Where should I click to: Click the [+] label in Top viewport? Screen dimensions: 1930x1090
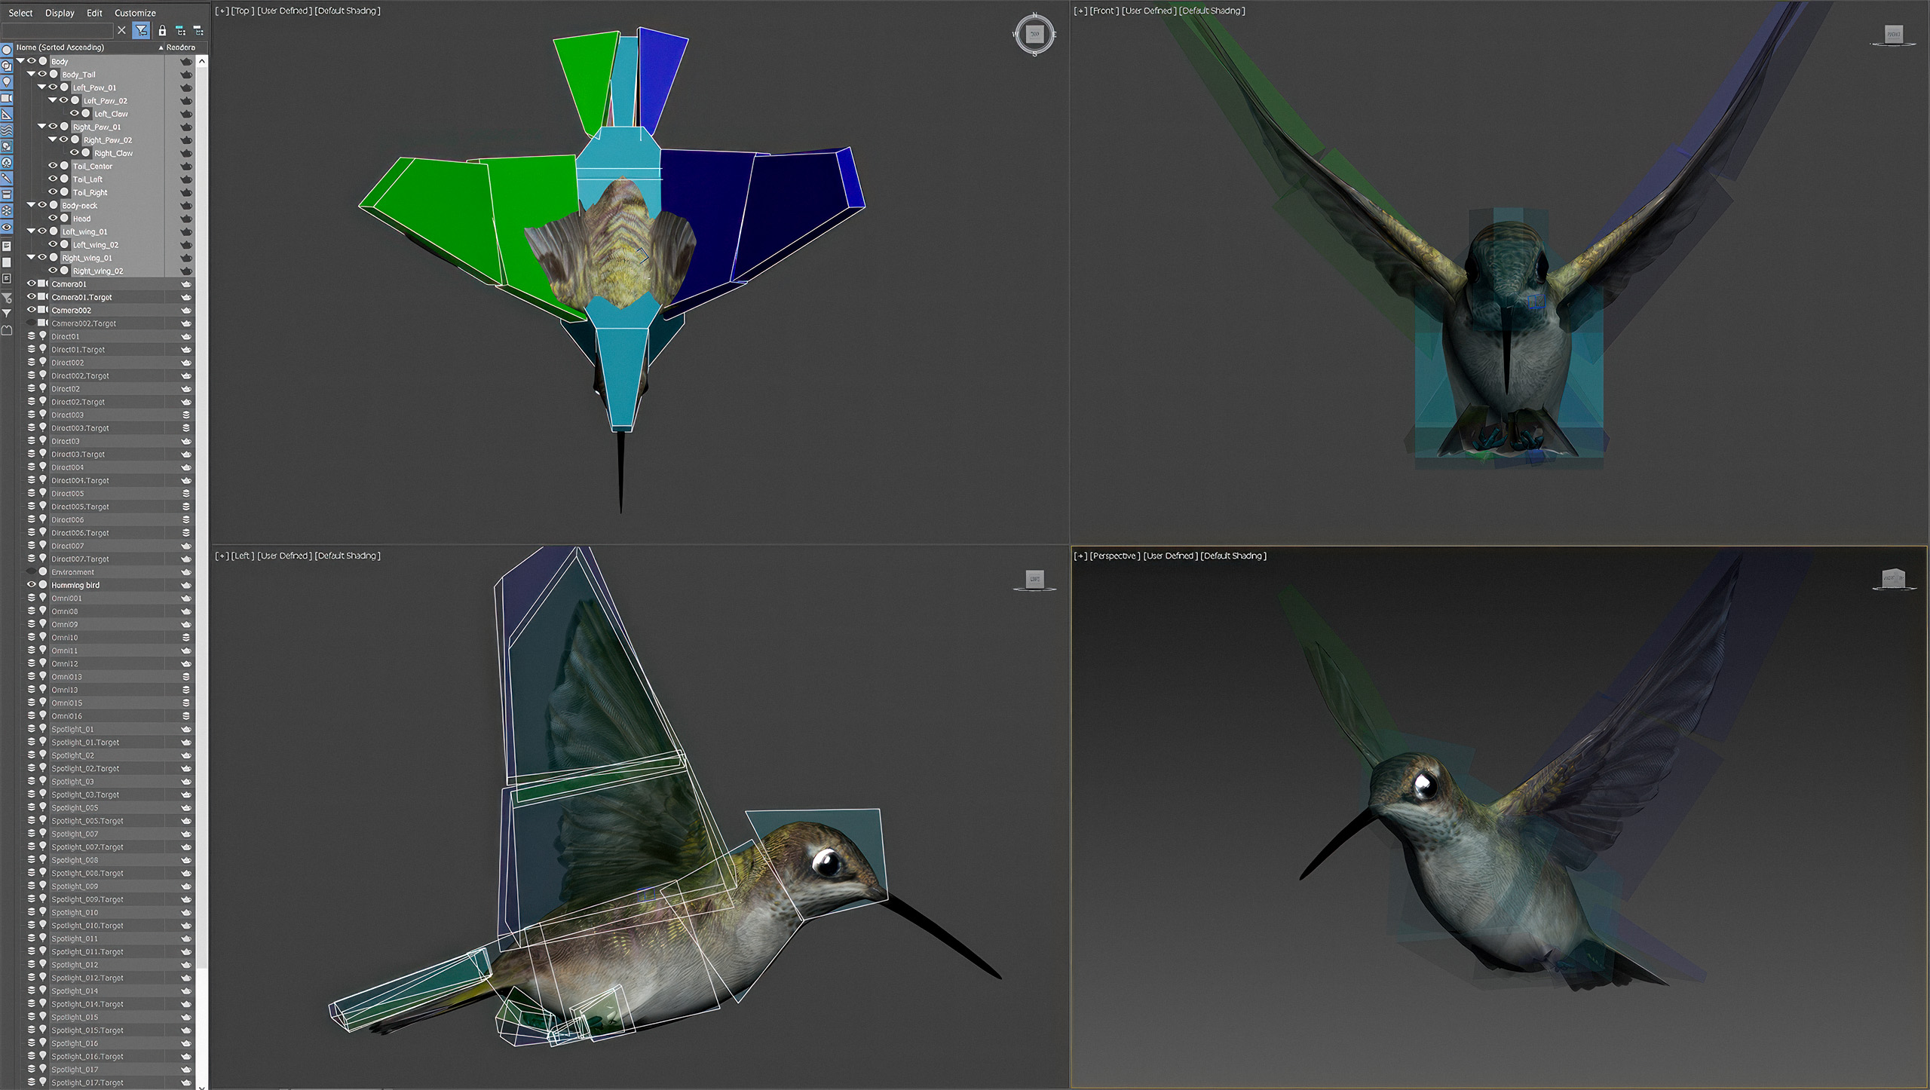point(221,11)
